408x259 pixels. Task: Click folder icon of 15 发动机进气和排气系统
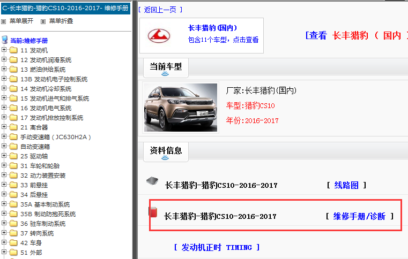pyautogui.click(x=13, y=98)
